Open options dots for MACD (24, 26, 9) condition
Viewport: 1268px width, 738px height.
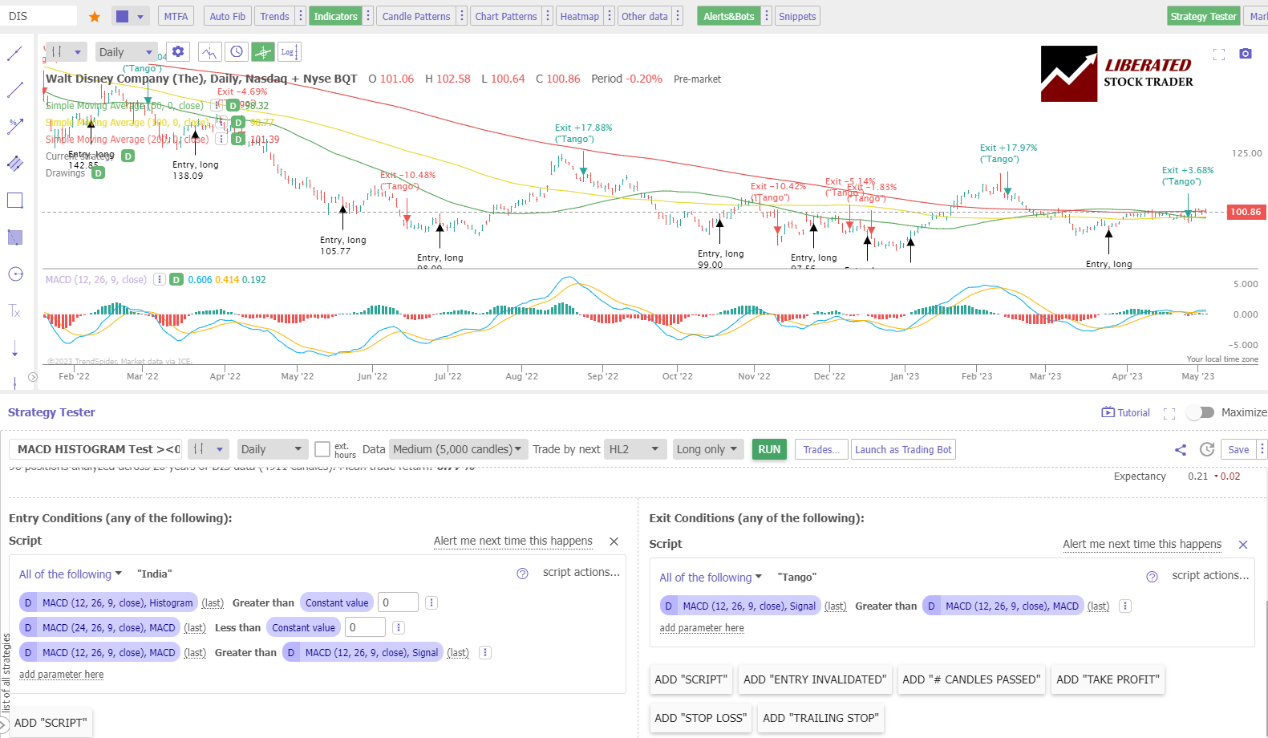click(x=399, y=627)
